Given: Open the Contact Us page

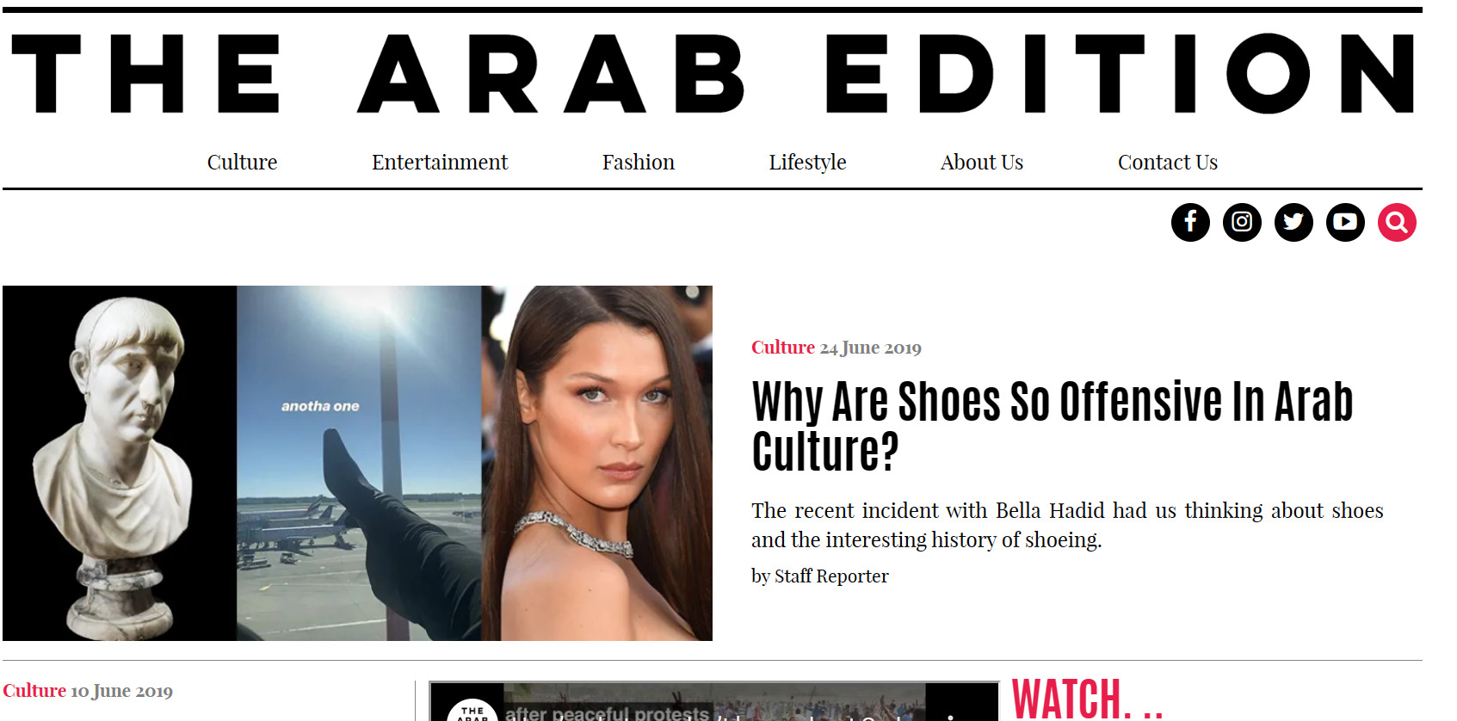Looking at the screenshot, I should 1168,163.
